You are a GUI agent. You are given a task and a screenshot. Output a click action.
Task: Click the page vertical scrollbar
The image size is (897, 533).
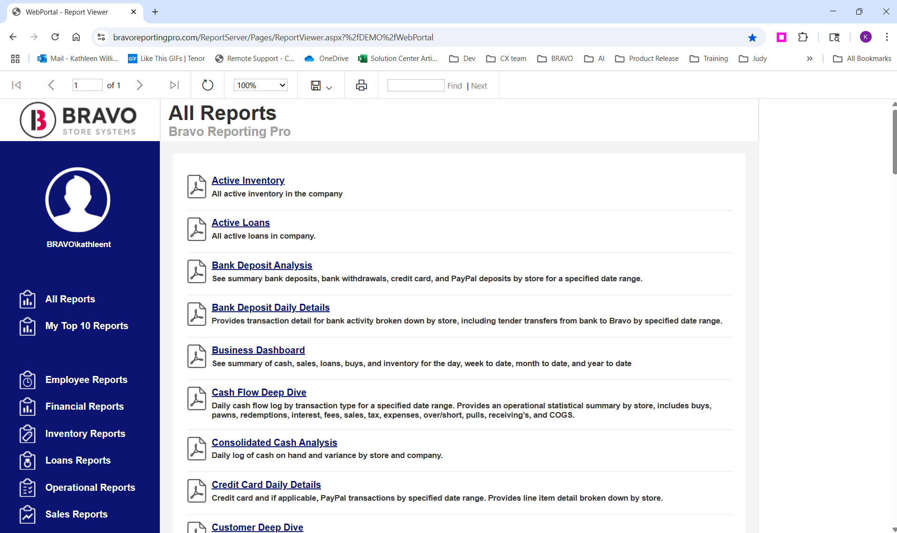coord(894,142)
